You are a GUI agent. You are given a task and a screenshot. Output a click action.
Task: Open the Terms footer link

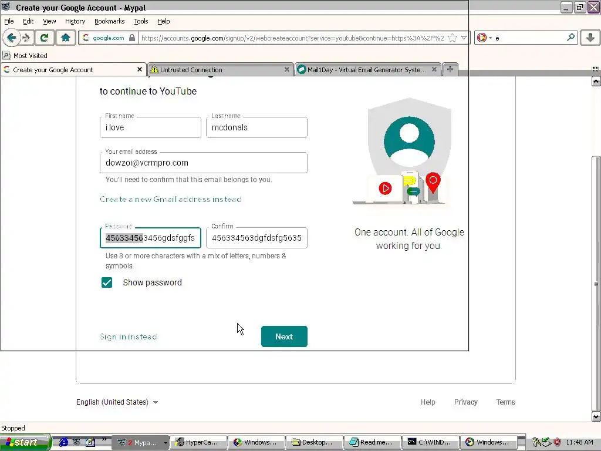(x=505, y=402)
